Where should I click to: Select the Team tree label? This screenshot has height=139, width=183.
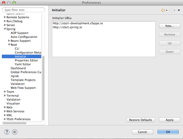[10, 92]
